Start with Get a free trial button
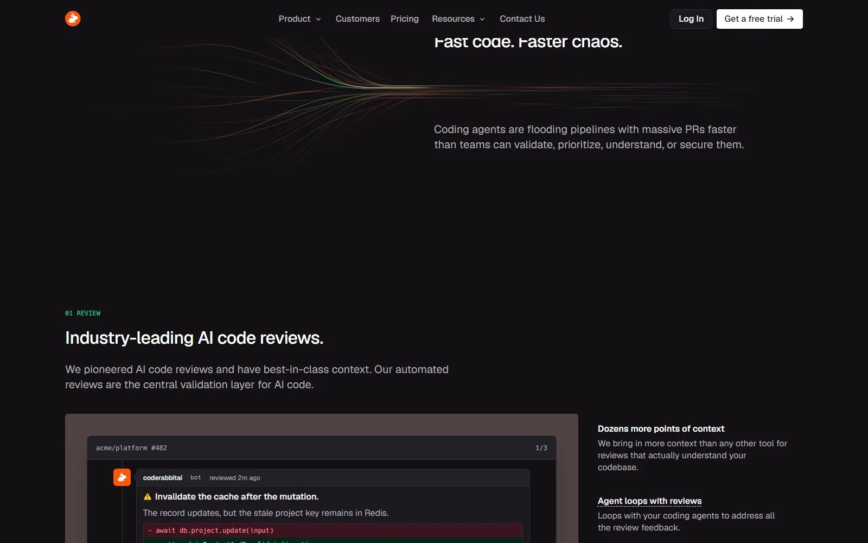 [759, 19]
